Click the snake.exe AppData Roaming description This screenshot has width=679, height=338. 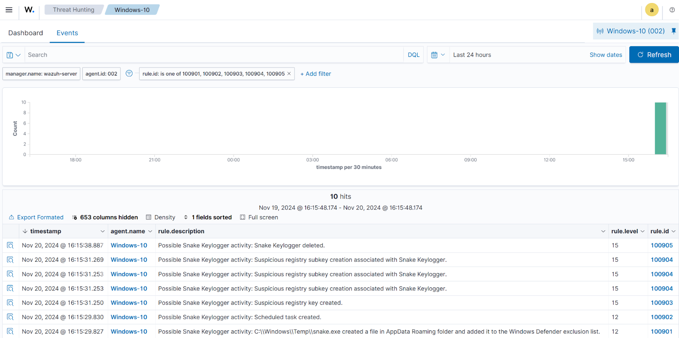click(379, 332)
